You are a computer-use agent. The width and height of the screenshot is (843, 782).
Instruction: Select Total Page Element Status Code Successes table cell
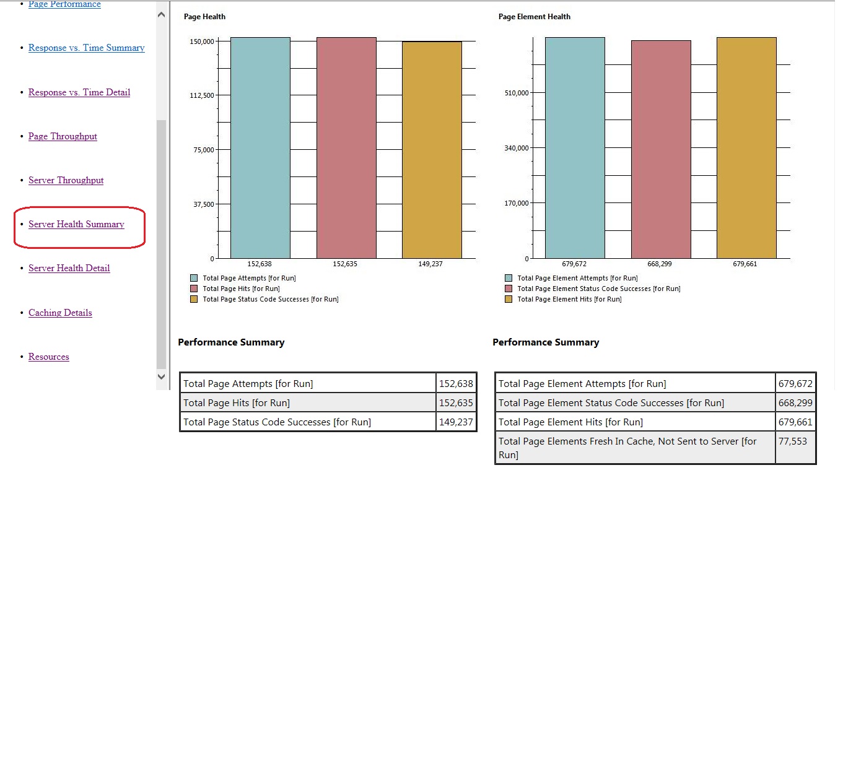tap(635, 402)
